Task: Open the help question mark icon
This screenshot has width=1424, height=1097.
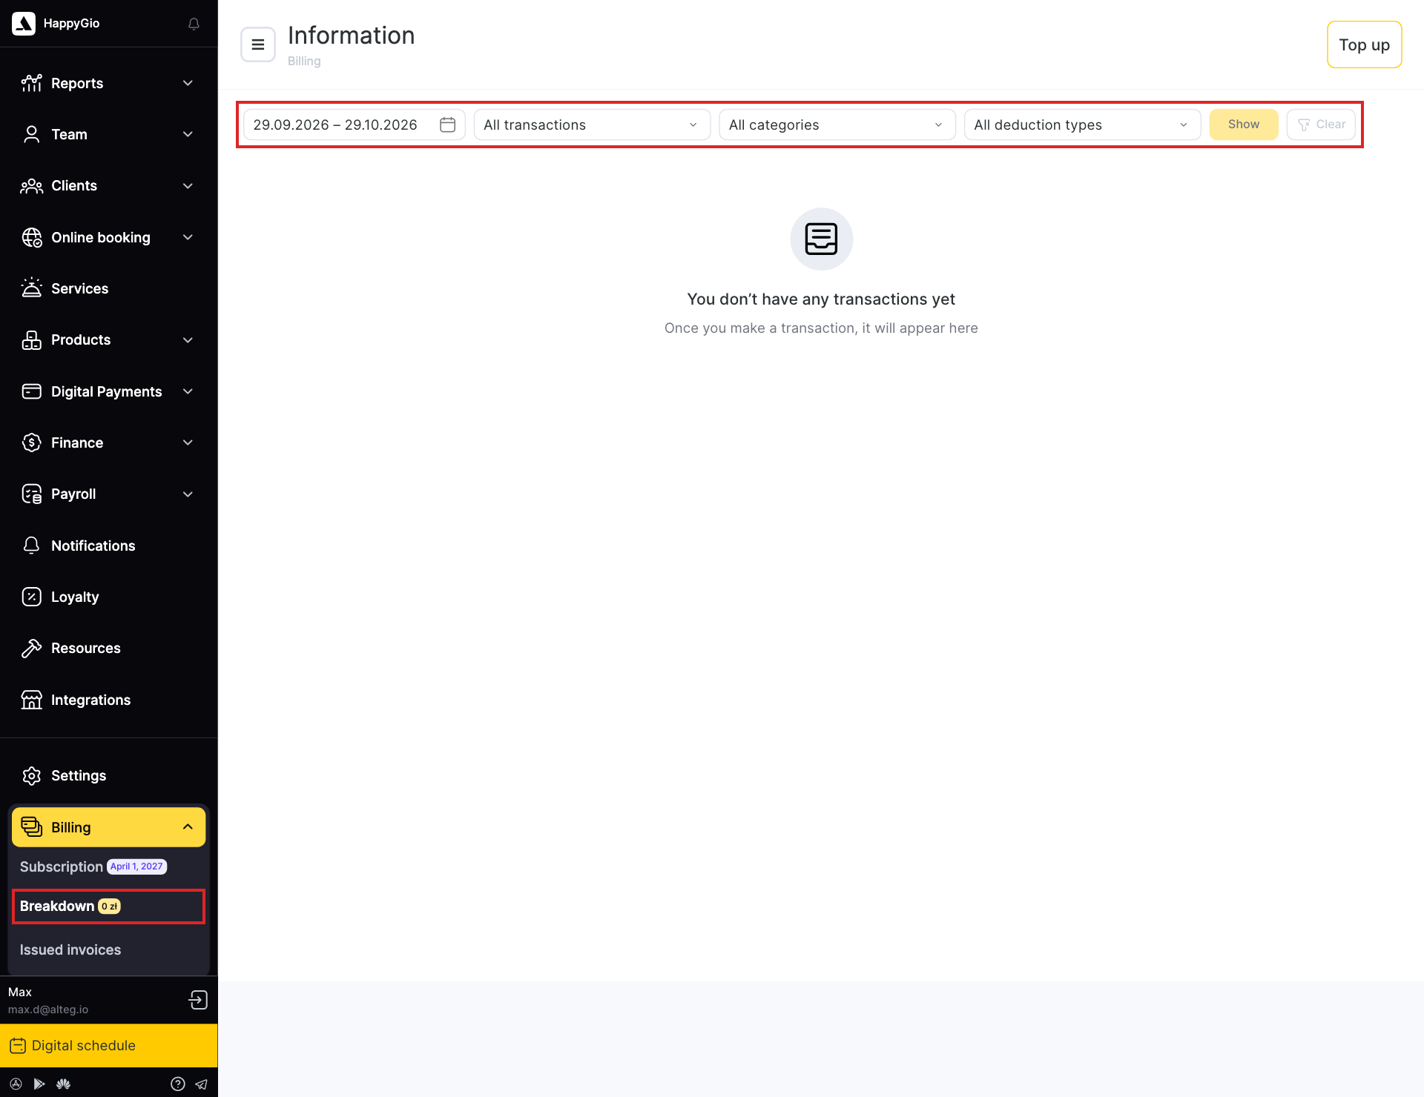Action: (178, 1084)
